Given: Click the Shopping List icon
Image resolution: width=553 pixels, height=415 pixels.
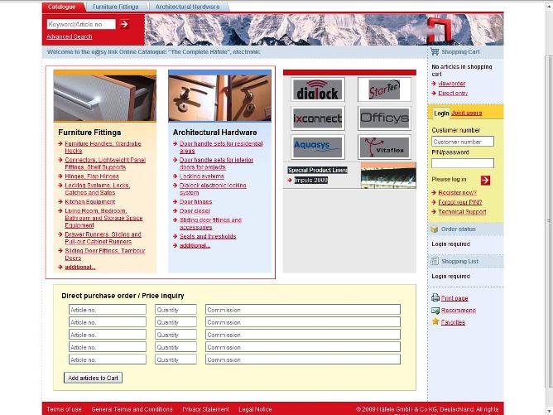Looking at the screenshot, I should (x=435, y=261).
